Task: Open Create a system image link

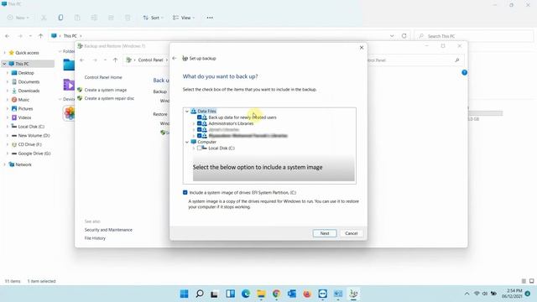Action: click(x=106, y=90)
